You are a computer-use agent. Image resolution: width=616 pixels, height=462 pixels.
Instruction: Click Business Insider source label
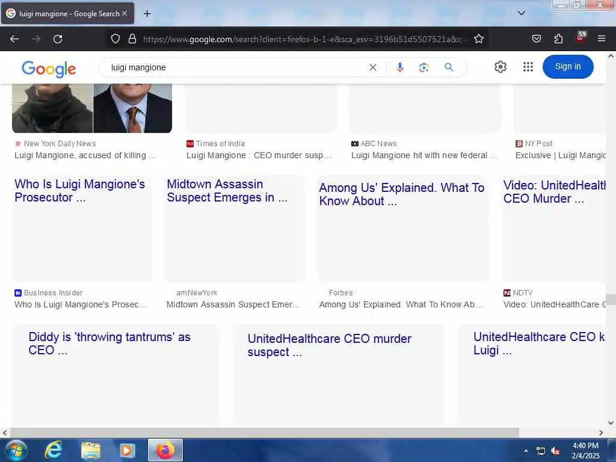[x=53, y=293]
